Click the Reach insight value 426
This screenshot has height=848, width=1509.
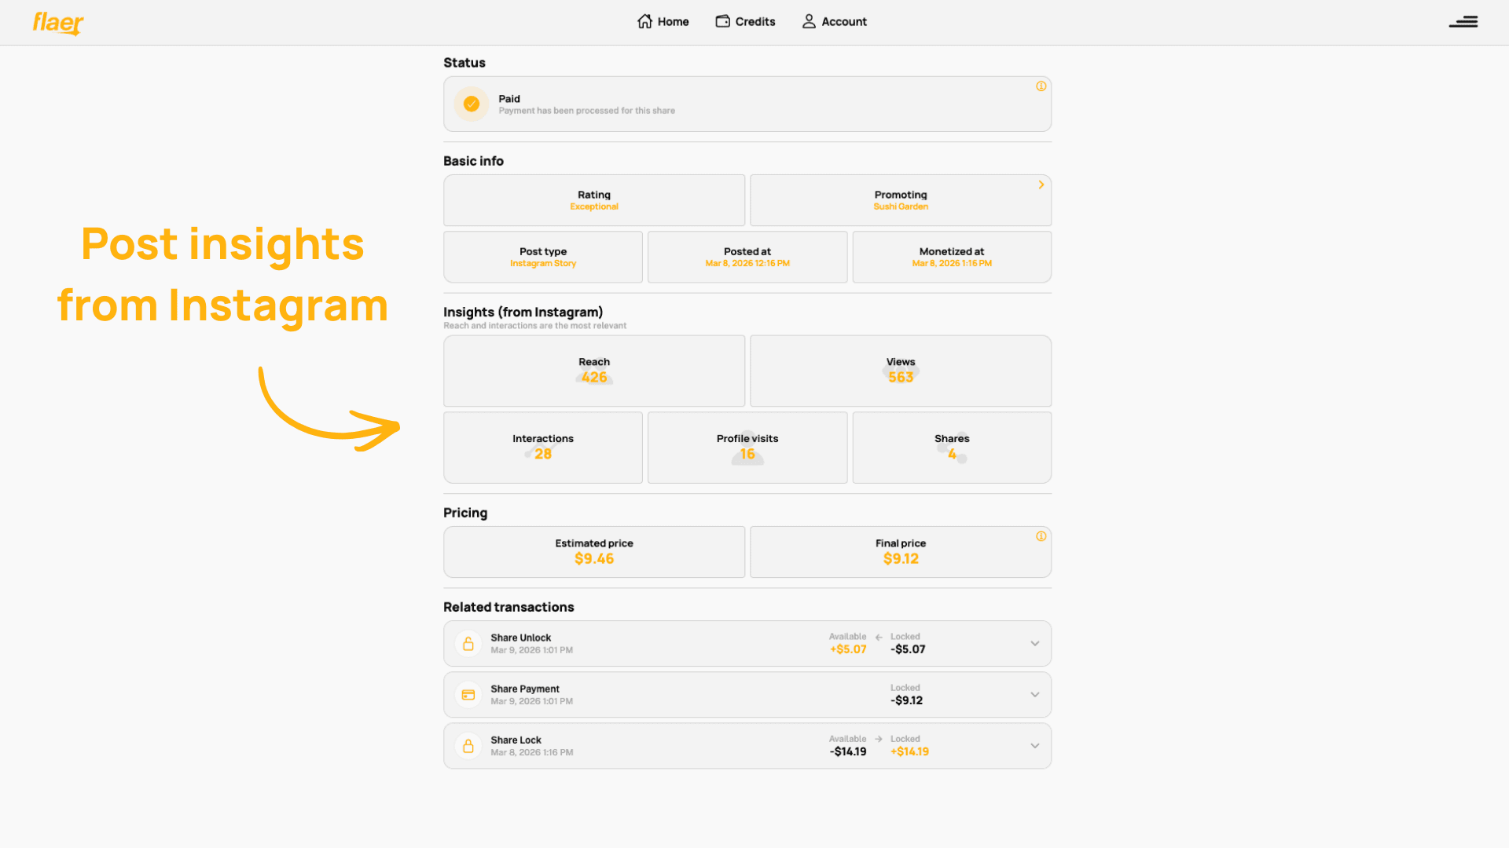pyautogui.click(x=593, y=377)
